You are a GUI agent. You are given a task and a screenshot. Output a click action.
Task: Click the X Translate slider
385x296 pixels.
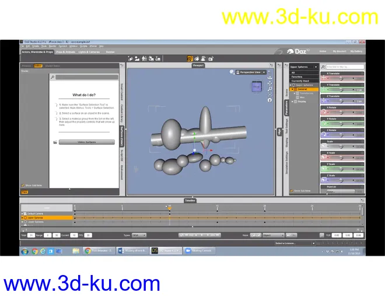coord(341,78)
